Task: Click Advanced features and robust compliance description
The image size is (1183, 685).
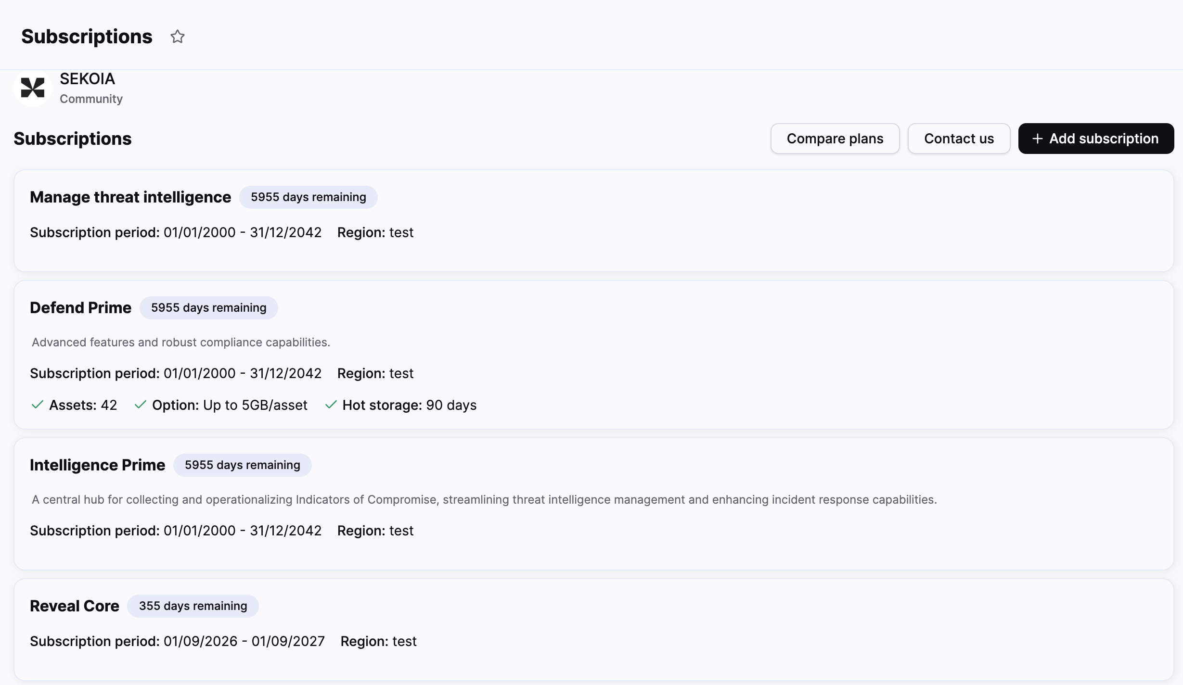Action: 181,342
